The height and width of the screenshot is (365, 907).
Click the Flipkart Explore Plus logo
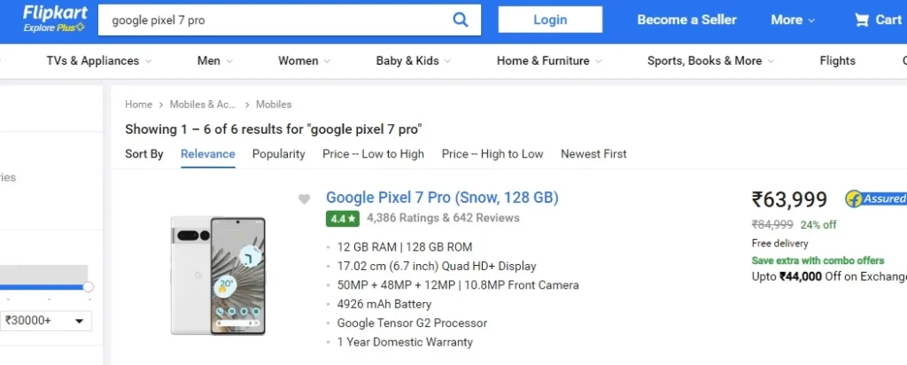coord(55,19)
